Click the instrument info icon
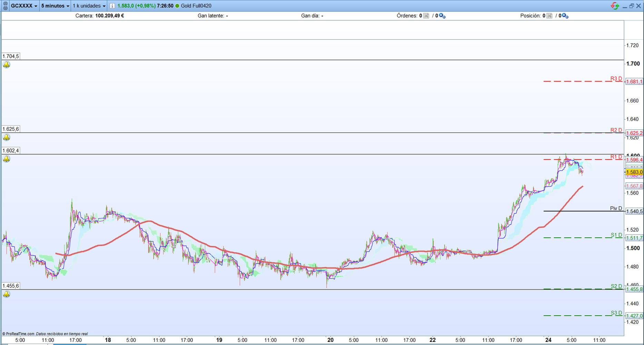644x345 pixels. coord(112,6)
